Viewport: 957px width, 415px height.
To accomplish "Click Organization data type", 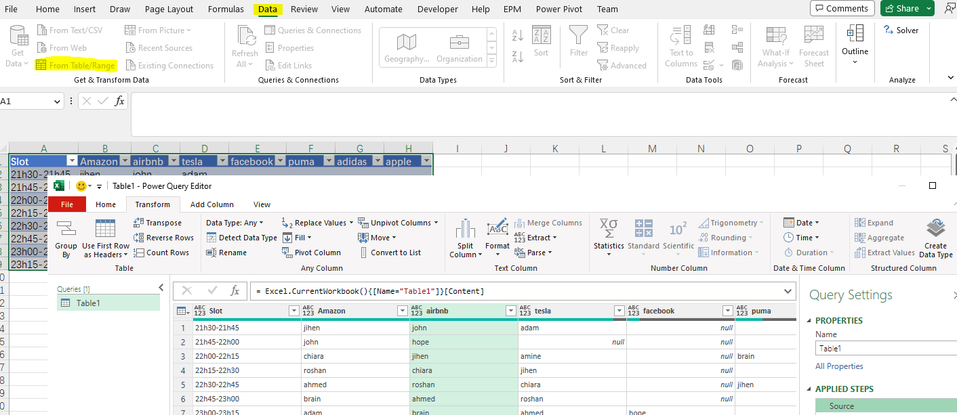I will [460, 47].
